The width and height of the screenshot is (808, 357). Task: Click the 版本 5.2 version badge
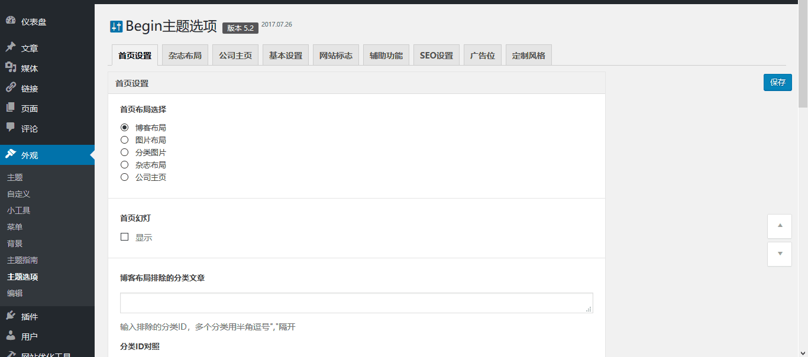pyautogui.click(x=240, y=27)
